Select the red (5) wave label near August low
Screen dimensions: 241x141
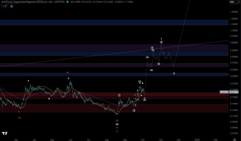tap(117, 121)
